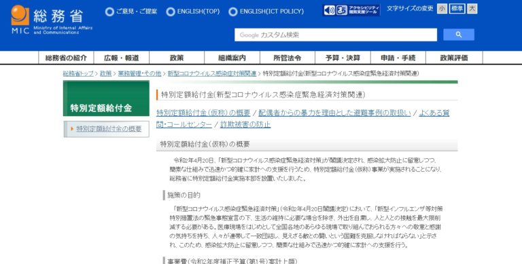Click the 特別定額給付金(仮称)の概要 section heading
The height and width of the screenshot is (264, 522).
[x=205, y=145]
